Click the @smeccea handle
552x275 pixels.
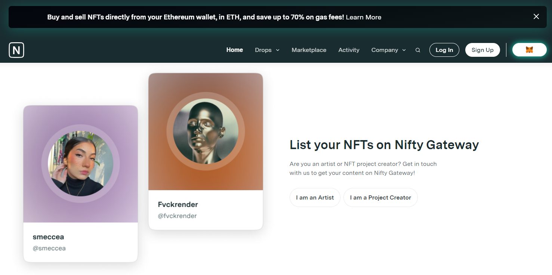pos(49,248)
